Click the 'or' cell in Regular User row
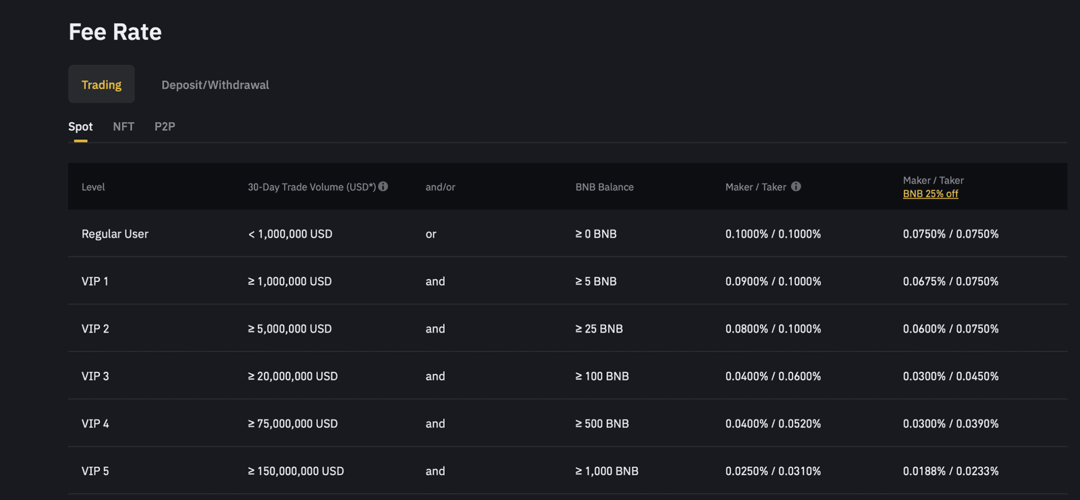Screen dimensions: 1080x500 [x=431, y=234]
